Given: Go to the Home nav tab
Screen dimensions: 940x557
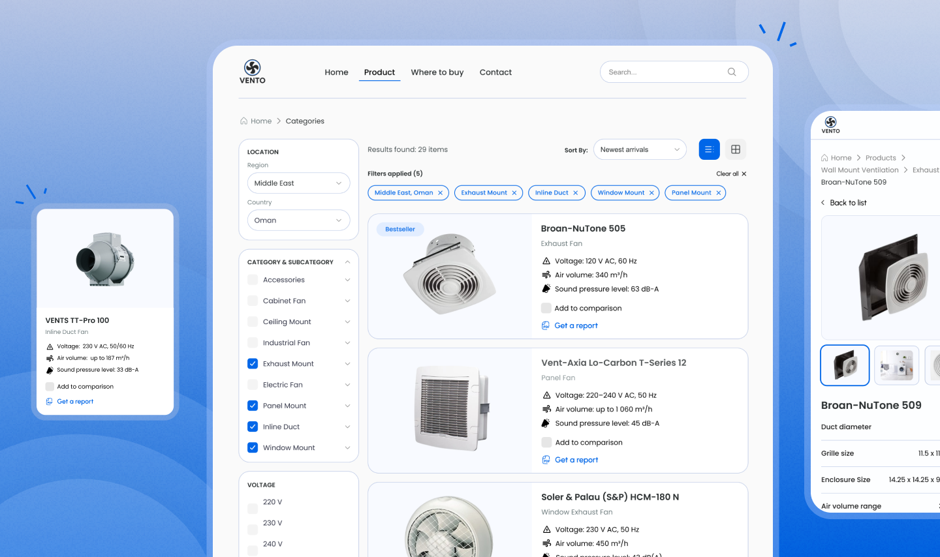Looking at the screenshot, I should coord(336,72).
